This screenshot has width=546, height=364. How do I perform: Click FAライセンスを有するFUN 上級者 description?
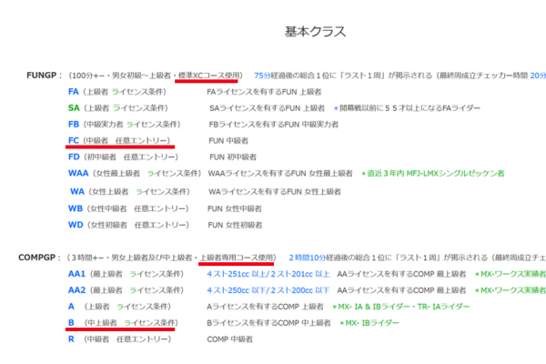tap(264, 92)
